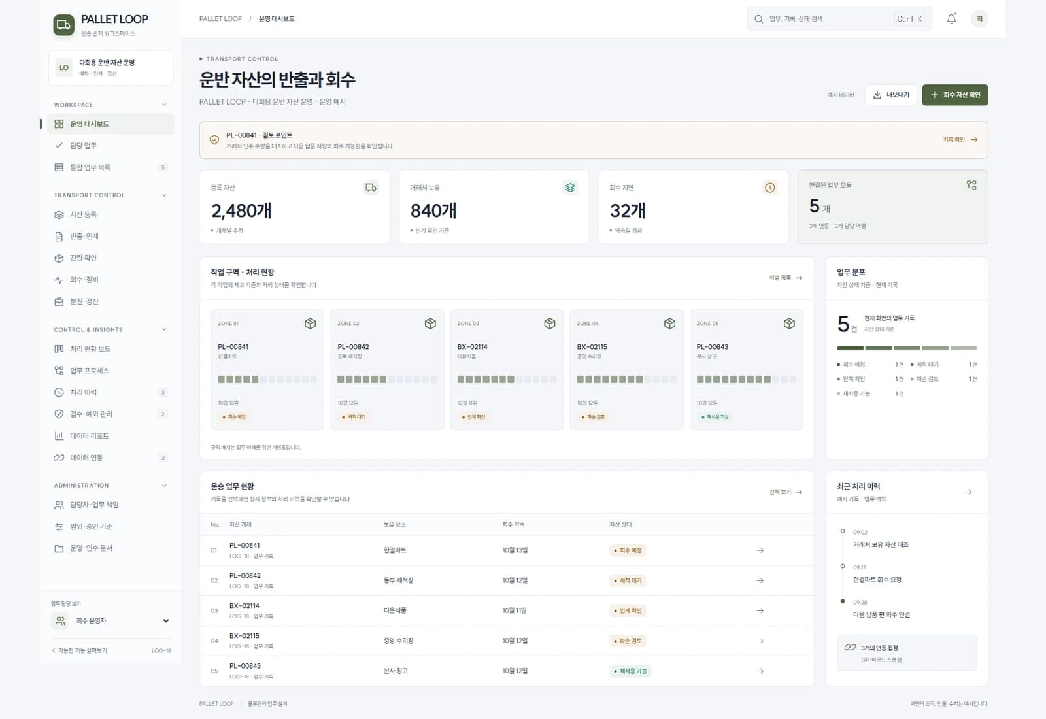The height and width of the screenshot is (719, 1046).
Task: Click the notification bell icon
Action: click(951, 19)
